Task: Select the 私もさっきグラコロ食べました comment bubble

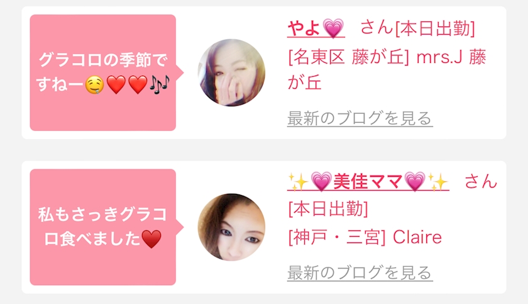Action: click(103, 227)
